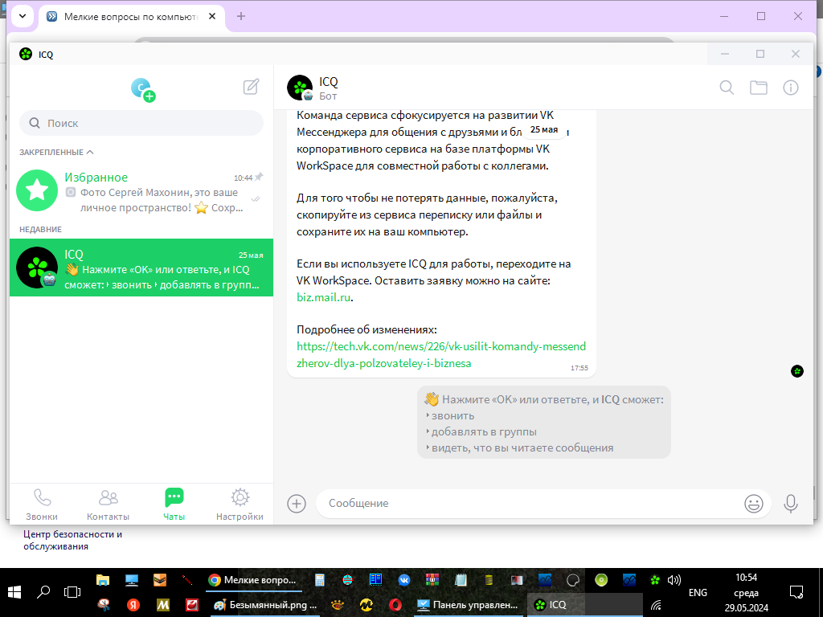Viewport: 823px width, 617px height.
Task: Search messages in the ICQ bot chat
Action: tap(727, 87)
